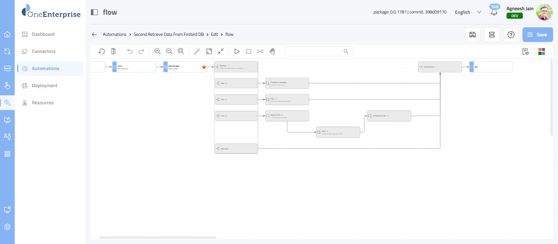Click the toolbar search input field
558x244 pixels.
pyautogui.click(x=314, y=51)
